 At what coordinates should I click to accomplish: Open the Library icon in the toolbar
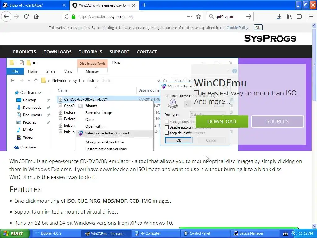(289, 17)
